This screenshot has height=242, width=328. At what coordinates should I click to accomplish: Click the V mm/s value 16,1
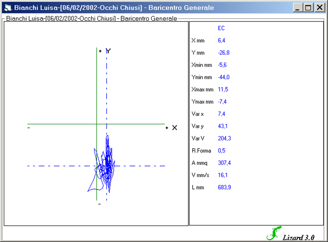tap(223, 175)
